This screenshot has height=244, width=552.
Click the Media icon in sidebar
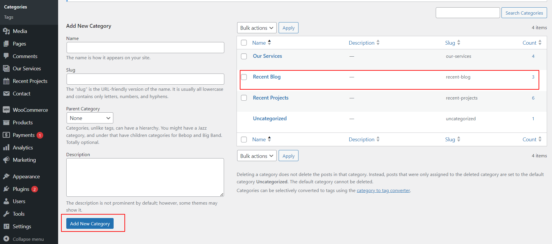point(6,31)
